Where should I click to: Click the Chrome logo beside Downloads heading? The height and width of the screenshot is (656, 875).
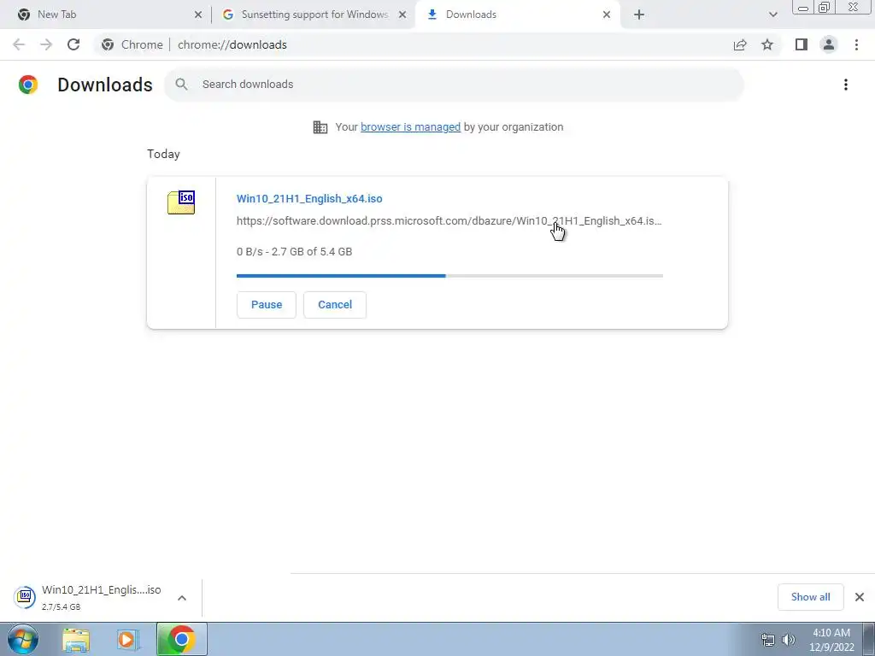click(x=28, y=85)
